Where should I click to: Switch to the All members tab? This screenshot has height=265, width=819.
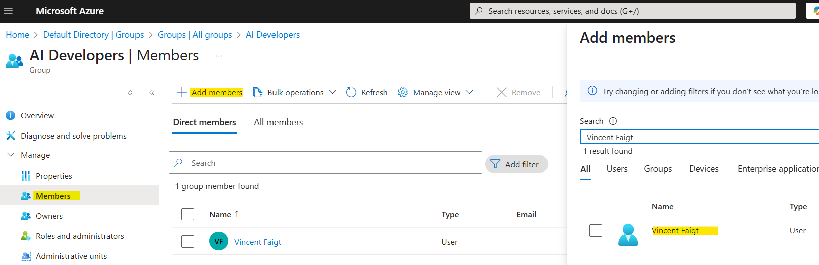coord(278,122)
